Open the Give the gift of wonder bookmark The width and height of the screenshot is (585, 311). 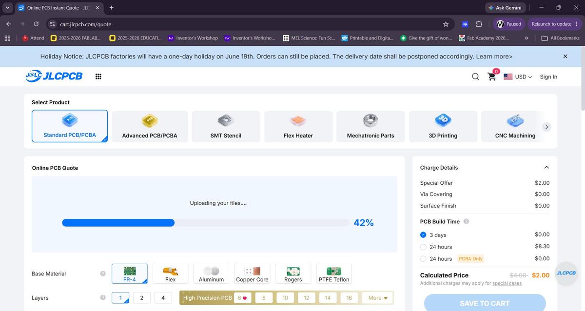(426, 38)
